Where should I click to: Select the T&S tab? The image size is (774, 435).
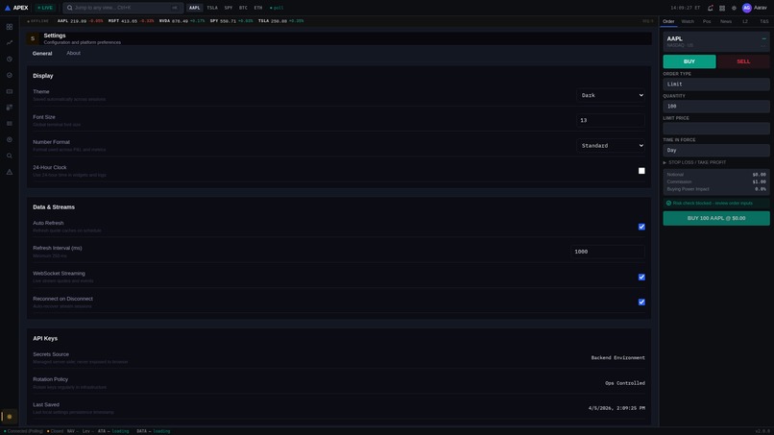(x=764, y=21)
